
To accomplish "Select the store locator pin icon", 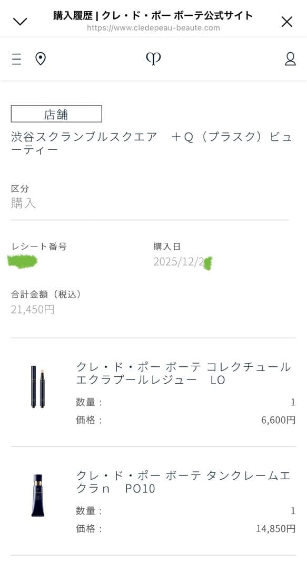I will (x=39, y=59).
